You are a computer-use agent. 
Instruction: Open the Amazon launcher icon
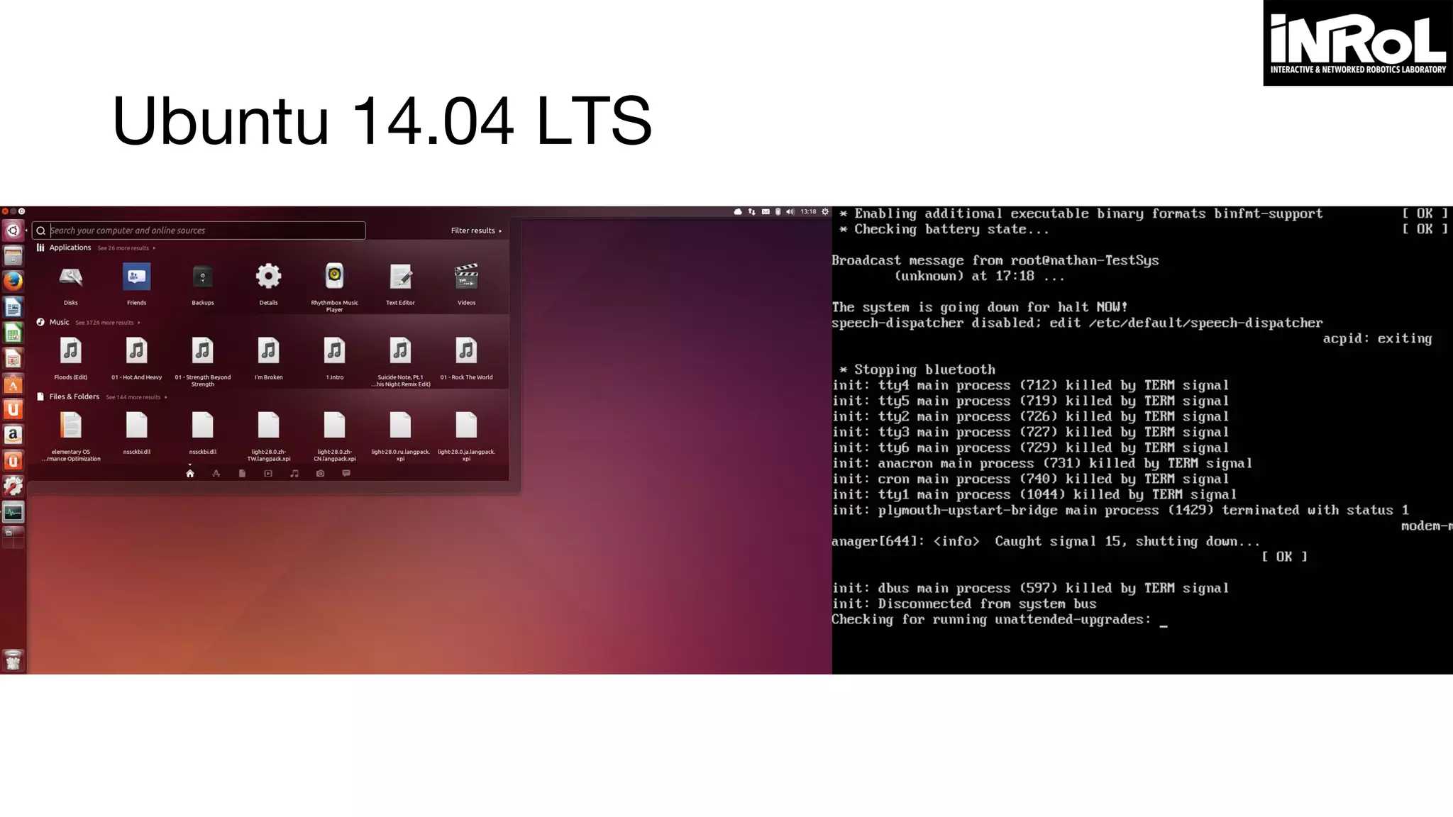pos(13,435)
